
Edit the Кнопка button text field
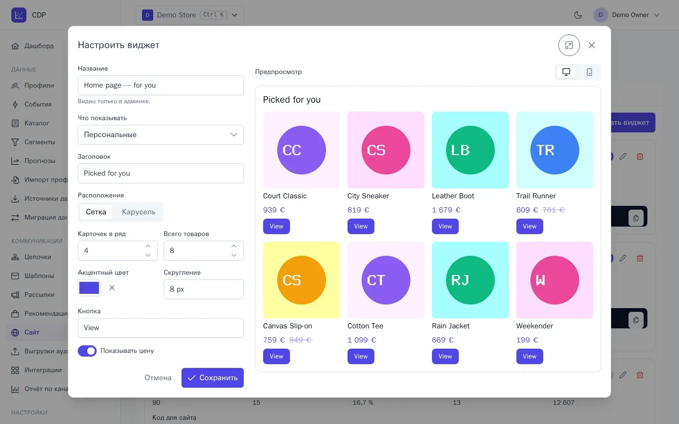pos(161,328)
